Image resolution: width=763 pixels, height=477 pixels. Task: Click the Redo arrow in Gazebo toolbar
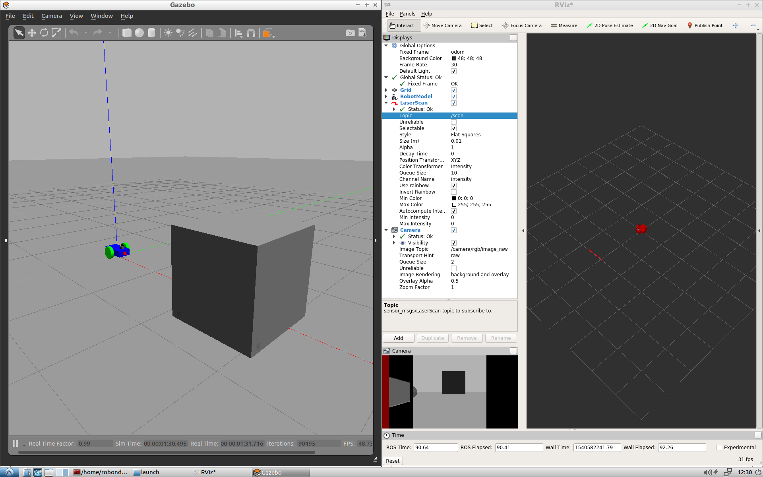pyautogui.click(x=98, y=33)
